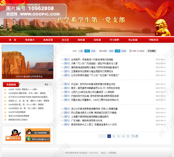
Task: Choose 60秒 refresh interval
Action: 111,51
